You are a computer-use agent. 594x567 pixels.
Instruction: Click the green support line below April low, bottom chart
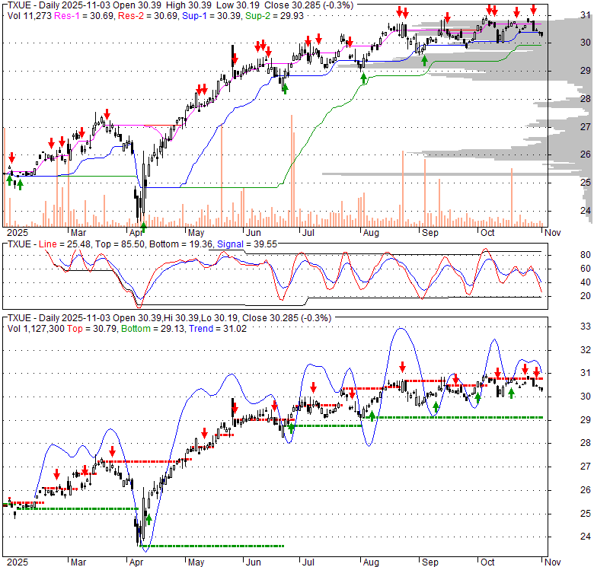[212, 546]
